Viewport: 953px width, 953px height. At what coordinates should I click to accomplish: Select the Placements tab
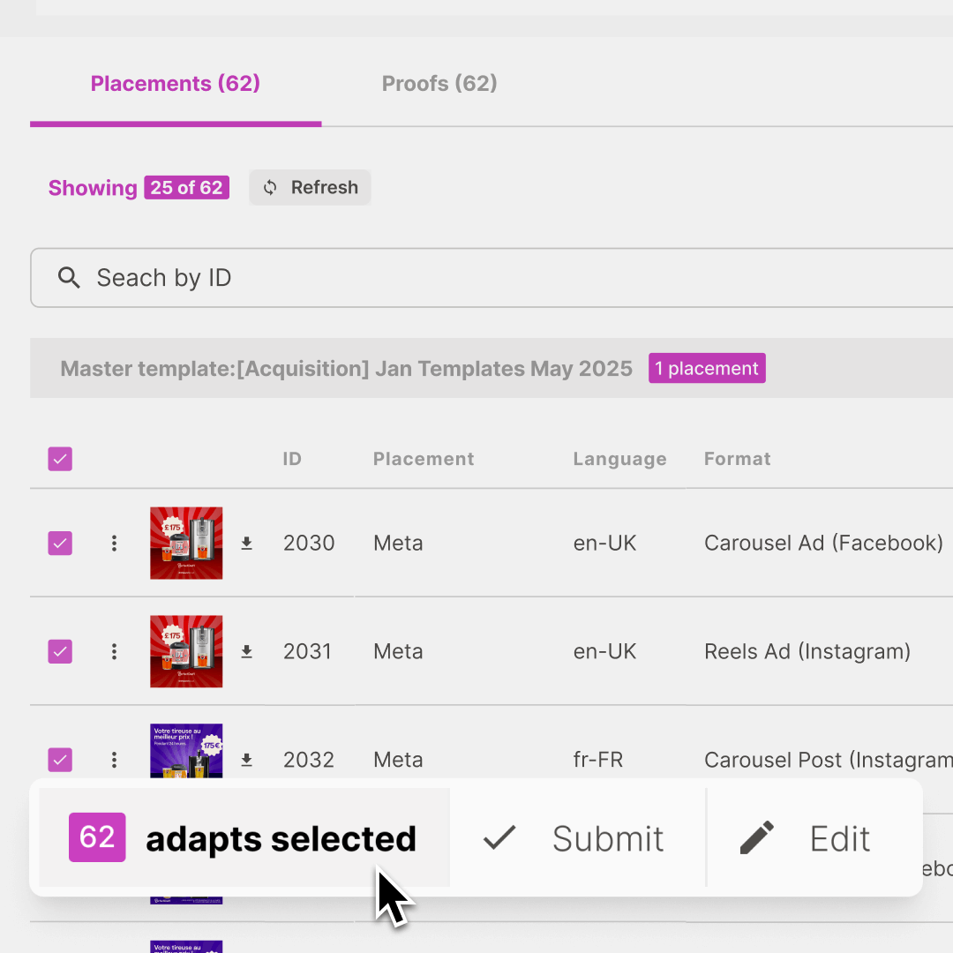click(175, 84)
